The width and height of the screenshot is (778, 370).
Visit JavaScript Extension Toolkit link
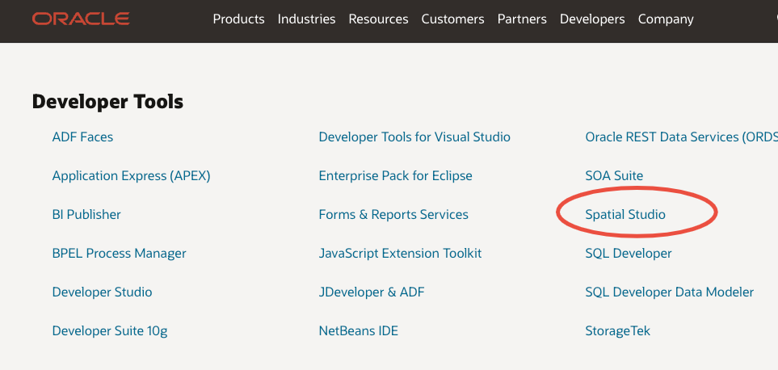point(400,254)
